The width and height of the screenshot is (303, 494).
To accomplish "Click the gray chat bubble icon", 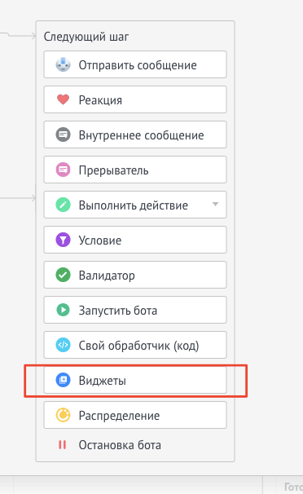I will coord(63,135).
